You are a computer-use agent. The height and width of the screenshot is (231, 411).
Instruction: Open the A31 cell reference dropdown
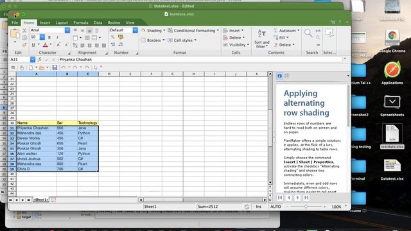pyautogui.click(x=33, y=60)
